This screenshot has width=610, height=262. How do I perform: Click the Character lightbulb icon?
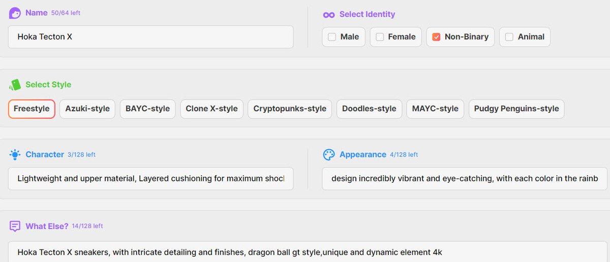(x=15, y=154)
